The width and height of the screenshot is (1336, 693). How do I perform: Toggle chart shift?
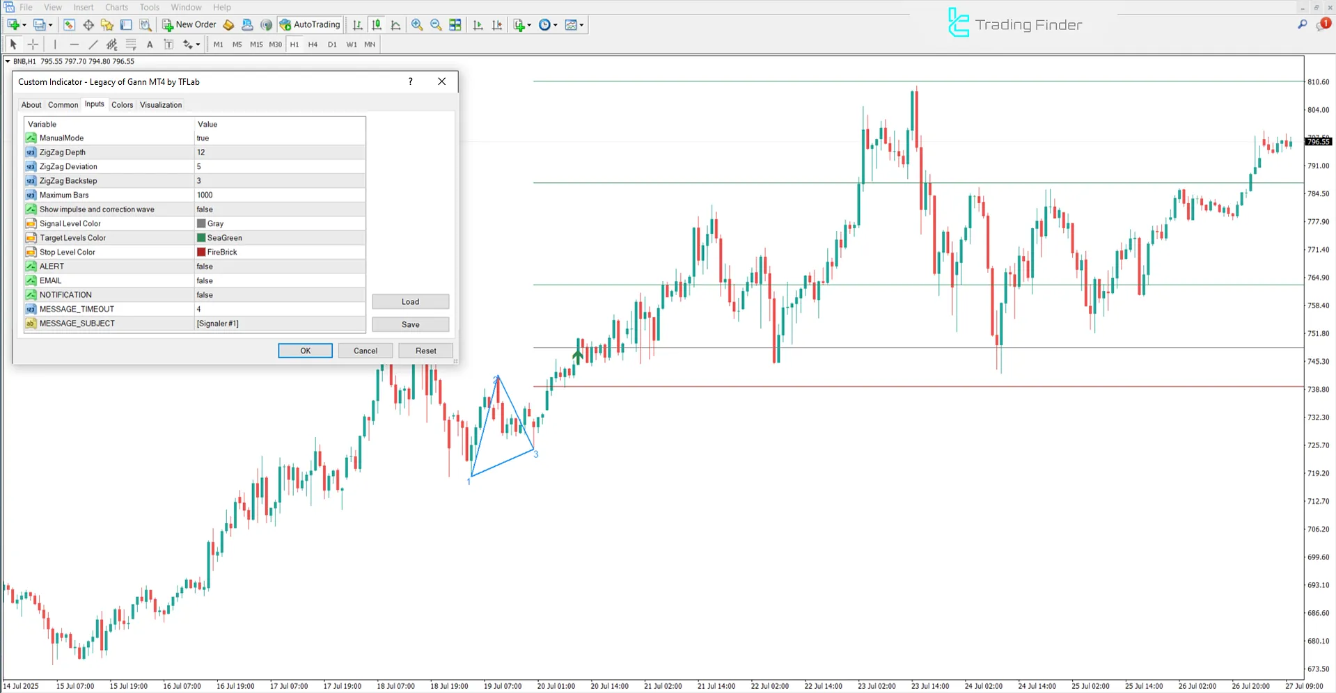[x=497, y=24]
